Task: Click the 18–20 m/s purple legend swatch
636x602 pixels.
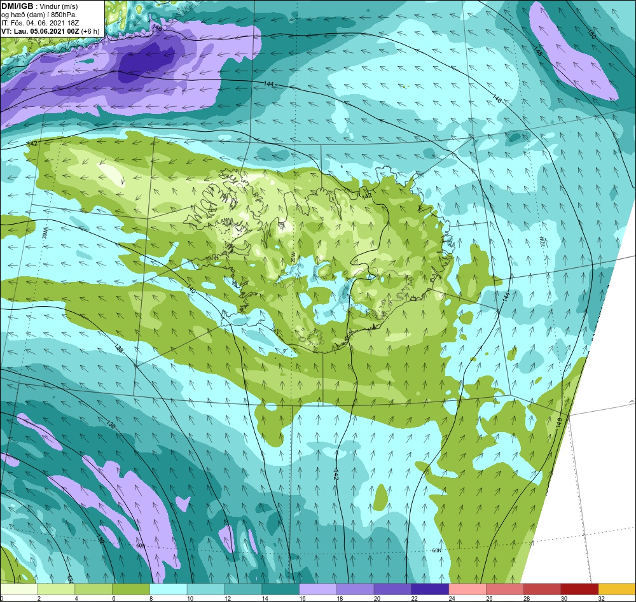Action: coord(356,589)
